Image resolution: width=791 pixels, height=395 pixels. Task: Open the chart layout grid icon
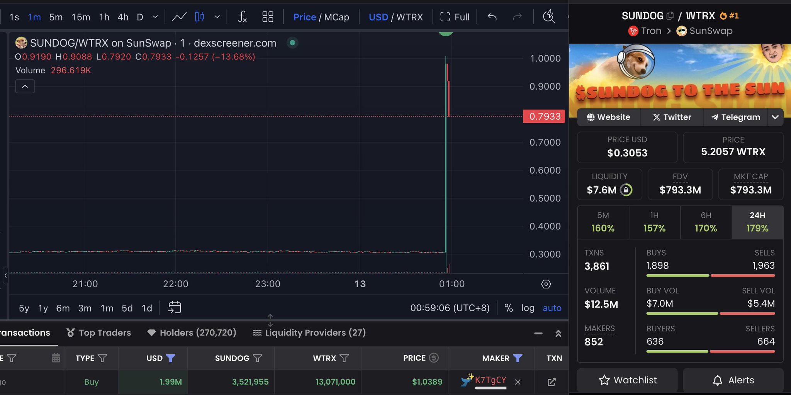tap(268, 17)
